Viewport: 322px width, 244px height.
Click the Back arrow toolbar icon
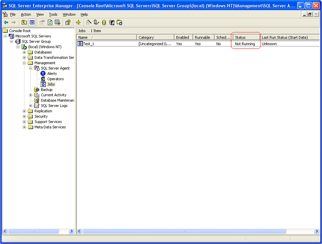pos(6,22)
